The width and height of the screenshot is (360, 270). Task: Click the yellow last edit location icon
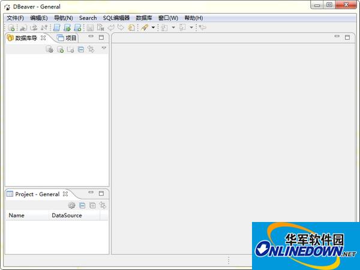click(x=131, y=28)
